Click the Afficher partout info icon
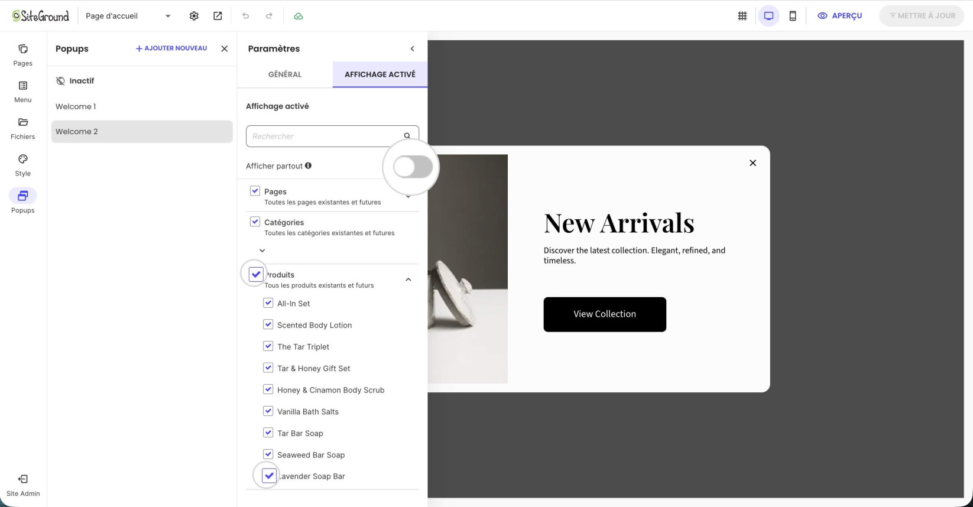 click(x=308, y=166)
